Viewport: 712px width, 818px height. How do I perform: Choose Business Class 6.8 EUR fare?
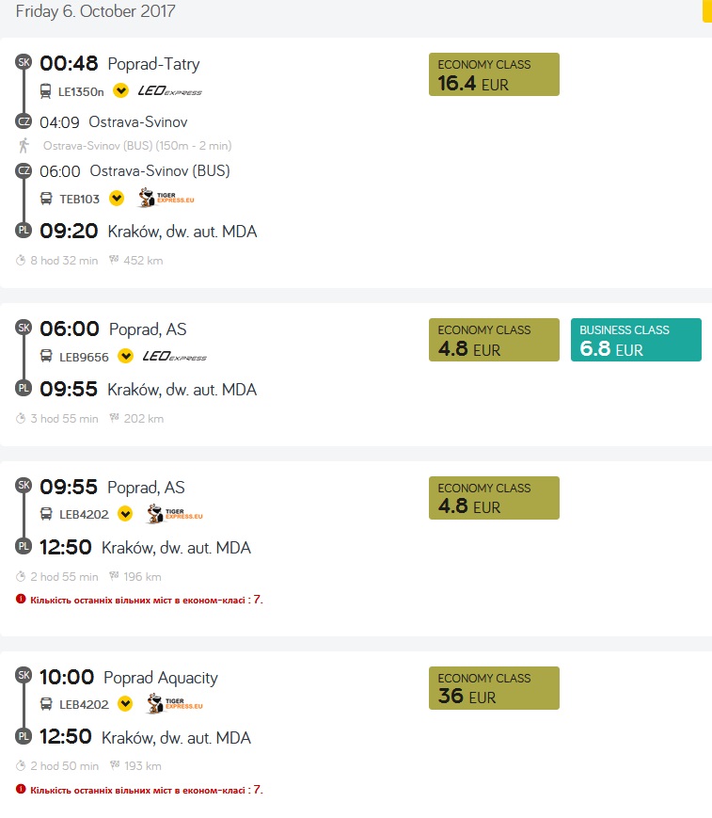pyautogui.click(x=636, y=340)
